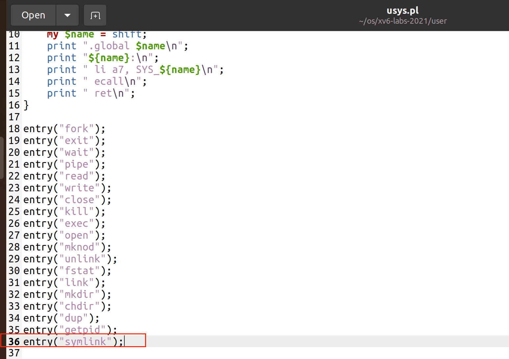509x359 pixels.
Task: Click line number 36 in the gutter
Action: [14, 342]
